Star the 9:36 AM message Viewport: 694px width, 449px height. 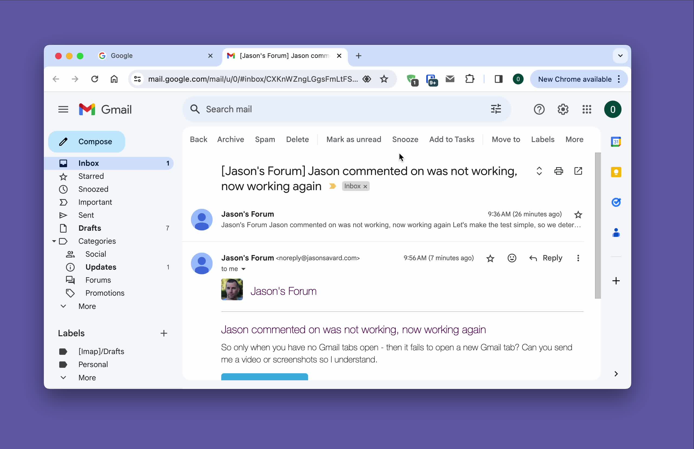(578, 214)
